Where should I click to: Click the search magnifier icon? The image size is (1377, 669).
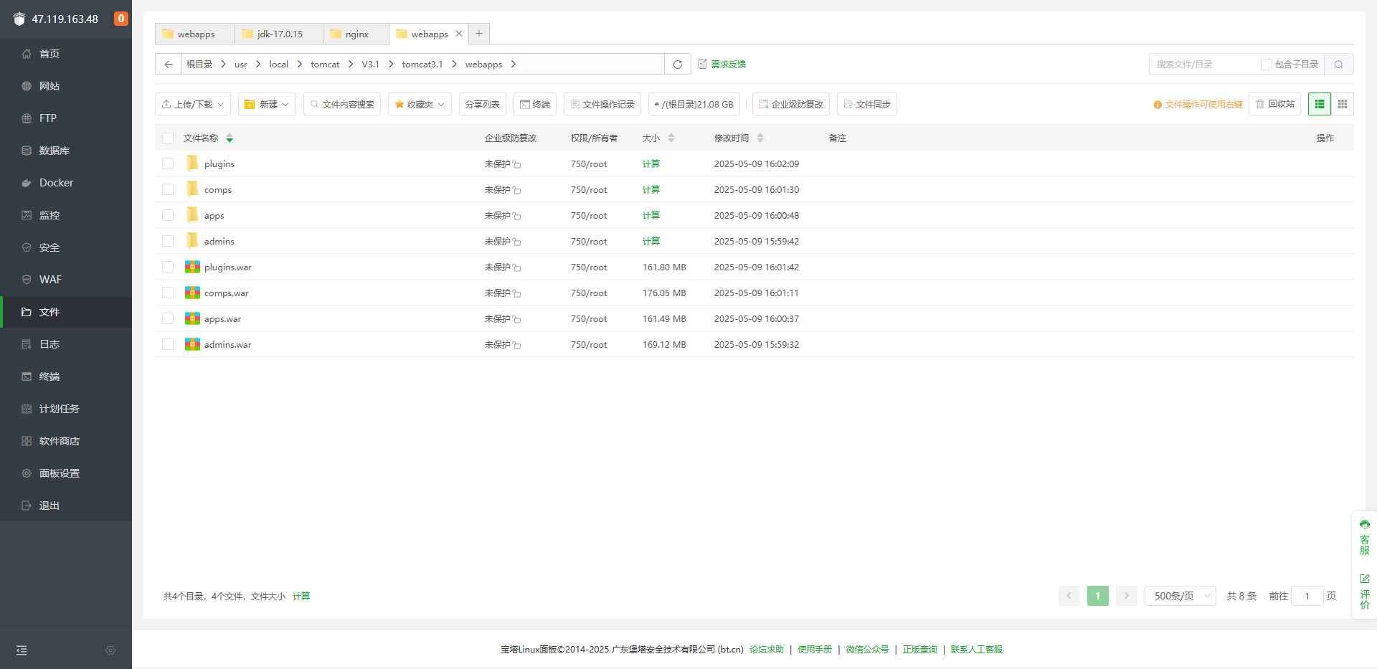pyautogui.click(x=1338, y=65)
